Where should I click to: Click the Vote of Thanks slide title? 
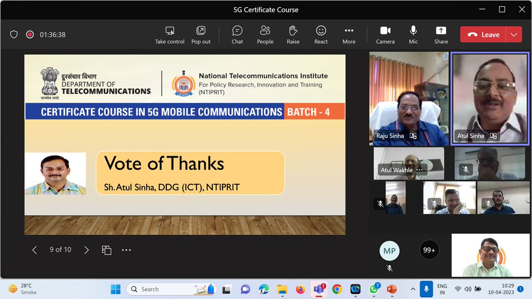tap(164, 163)
